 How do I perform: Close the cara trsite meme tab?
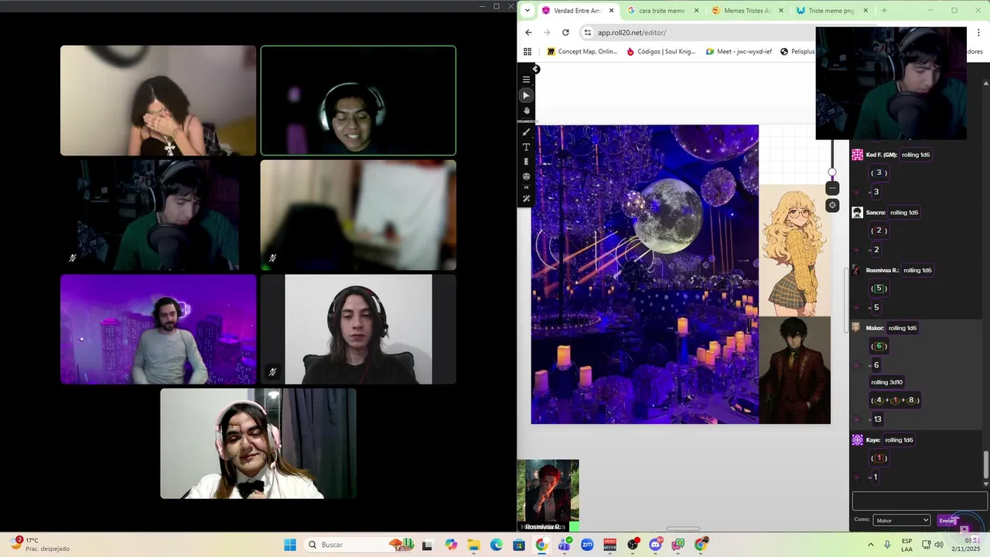[x=697, y=11]
